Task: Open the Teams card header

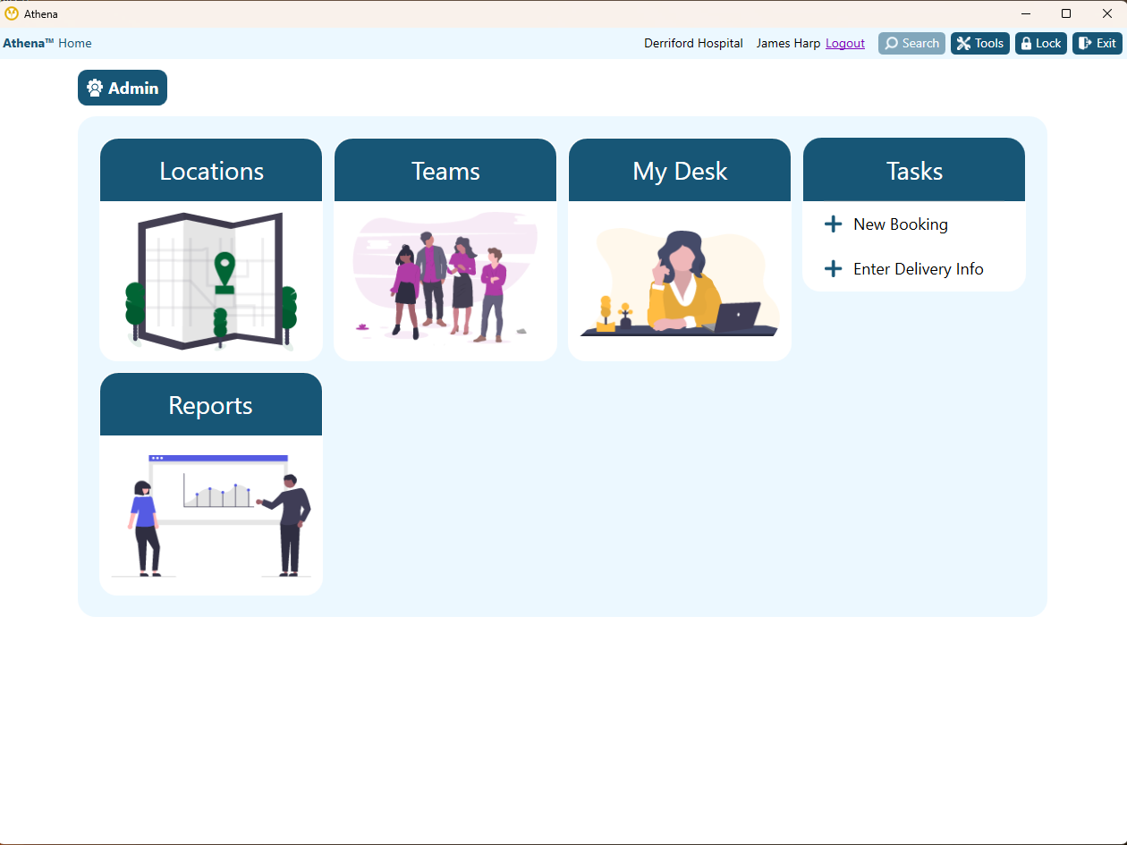Action: click(x=445, y=170)
